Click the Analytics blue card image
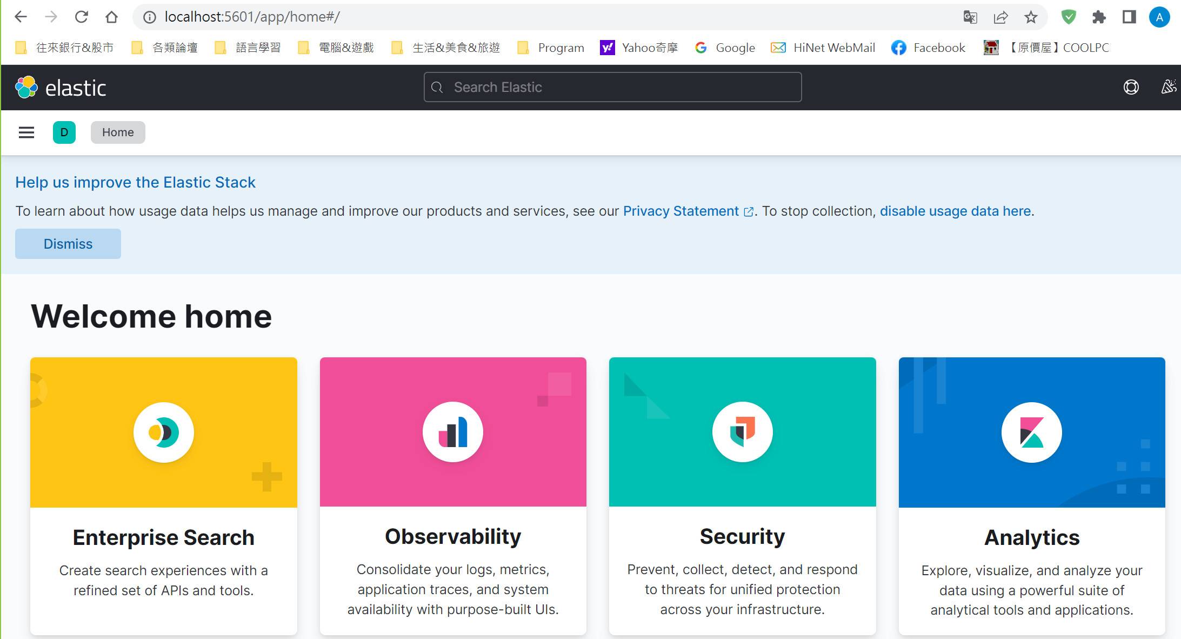1181x639 pixels. coord(1032,432)
